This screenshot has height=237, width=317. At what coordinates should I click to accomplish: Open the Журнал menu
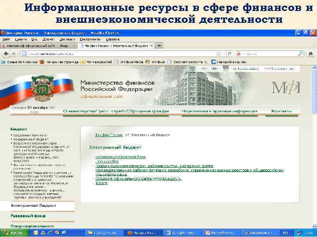tap(48, 39)
